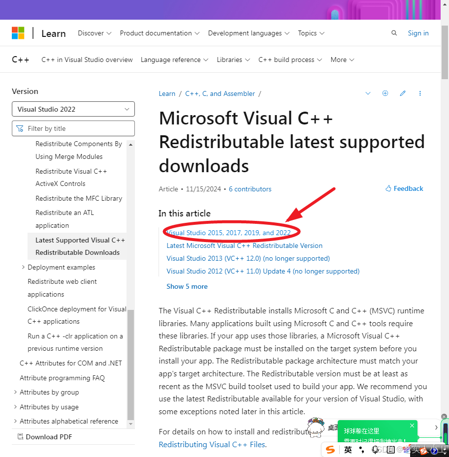Open the Product documentation menu
This screenshot has height=457, width=449.
pyautogui.click(x=160, y=33)
